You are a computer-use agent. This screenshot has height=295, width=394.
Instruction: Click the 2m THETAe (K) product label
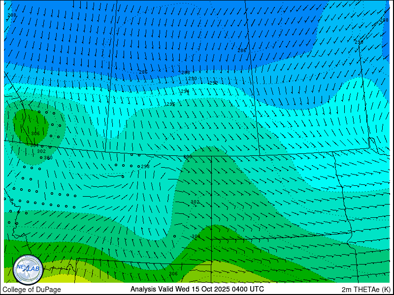pyautogui.click(x=366, y=289)
